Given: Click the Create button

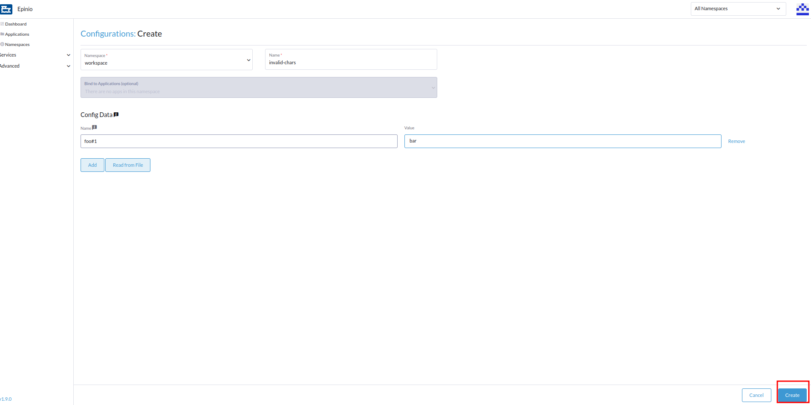Looking at the screenshot, I should tap(792, 395).
